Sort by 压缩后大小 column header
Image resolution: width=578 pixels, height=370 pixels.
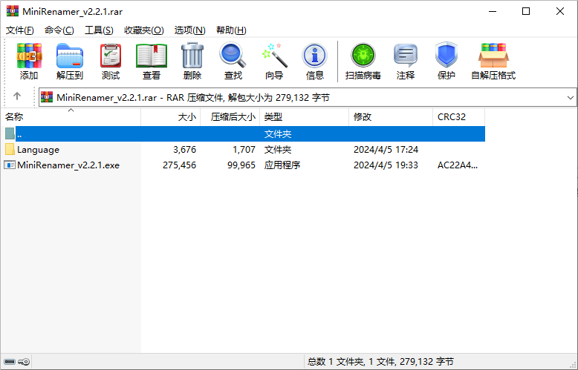click(x=230, y=117)
